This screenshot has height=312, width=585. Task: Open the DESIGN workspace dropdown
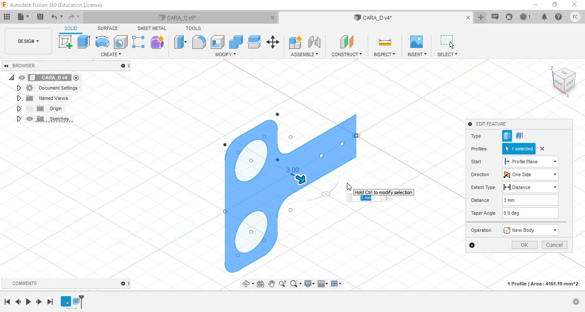click(x=28, y=41)
